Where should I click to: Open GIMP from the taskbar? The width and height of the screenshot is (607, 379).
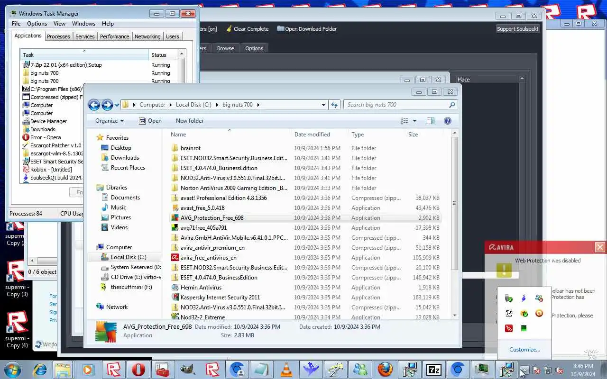187,370
